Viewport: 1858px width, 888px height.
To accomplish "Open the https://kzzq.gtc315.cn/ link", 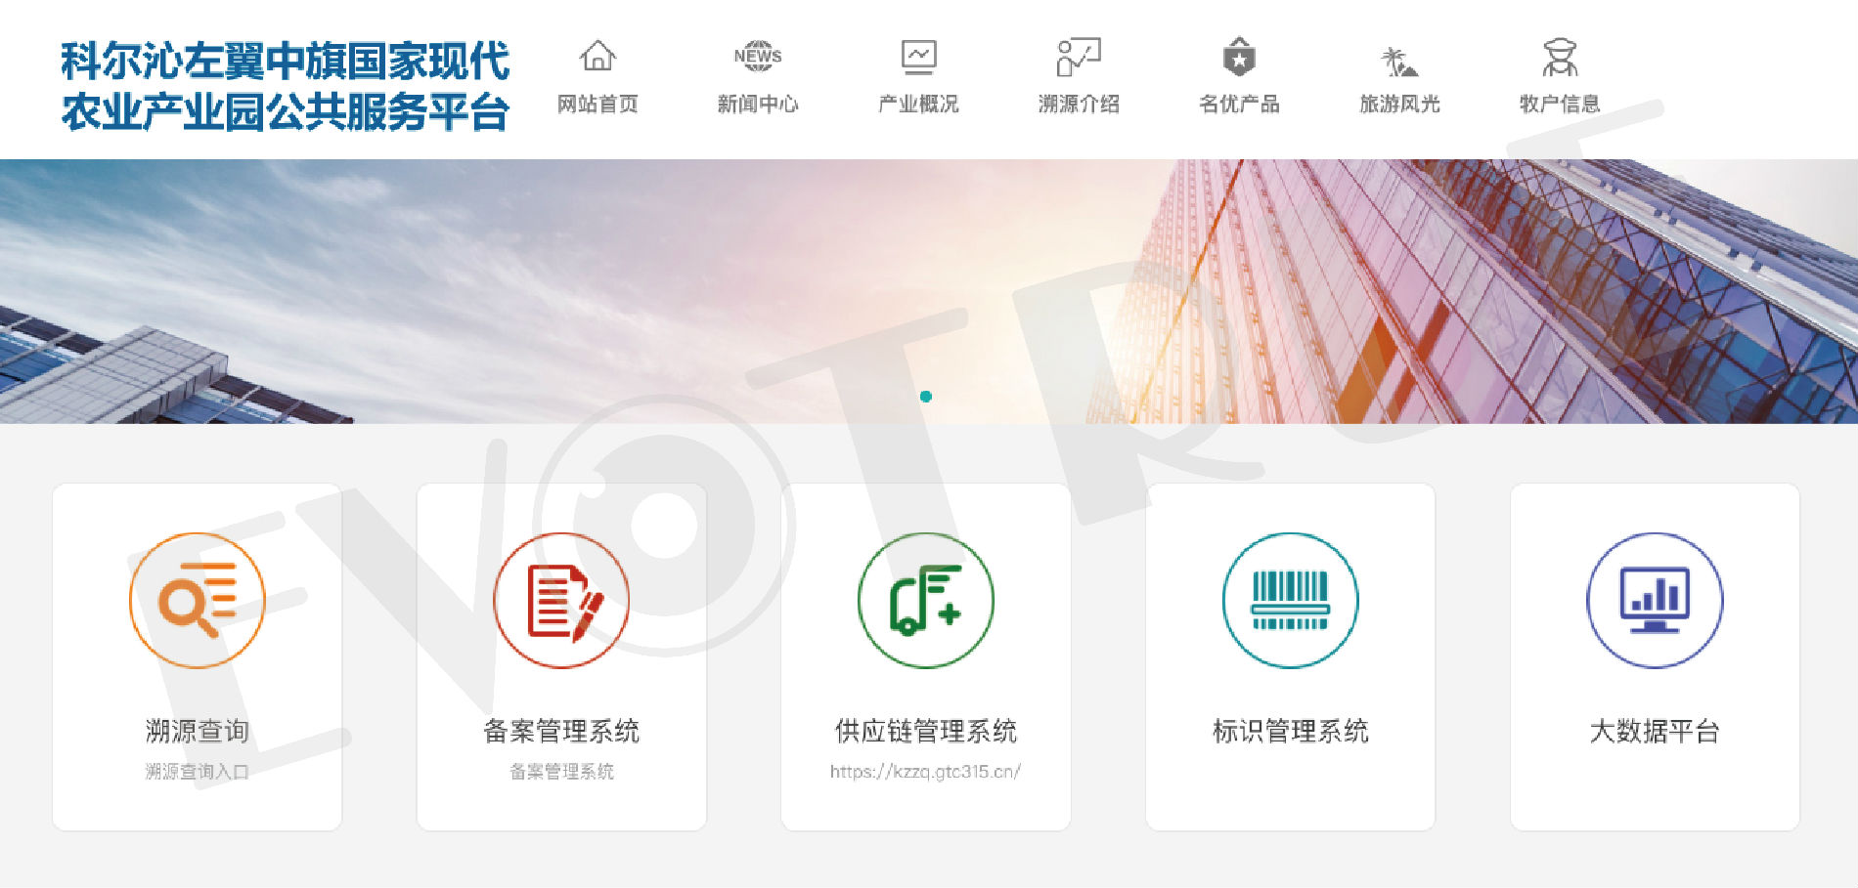I will point(925,772).
